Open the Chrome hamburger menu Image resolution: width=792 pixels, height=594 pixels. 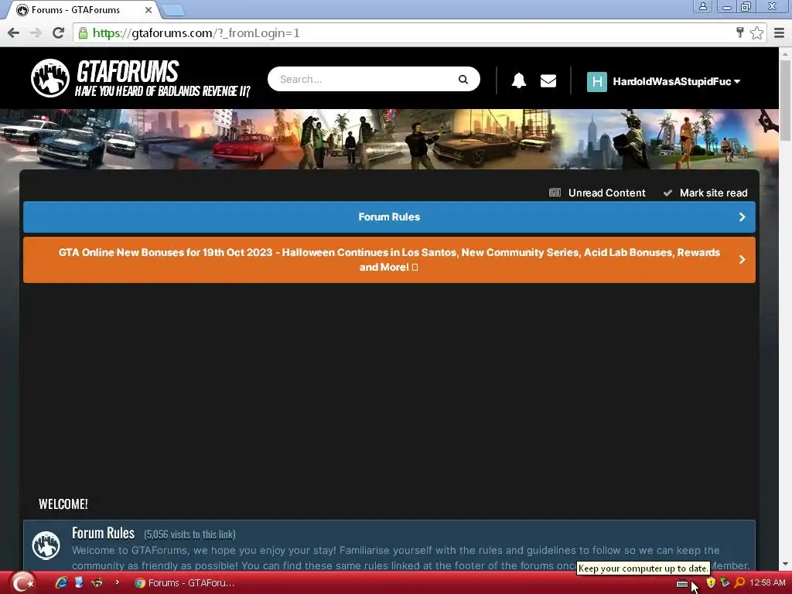click(x=779, y=32)
